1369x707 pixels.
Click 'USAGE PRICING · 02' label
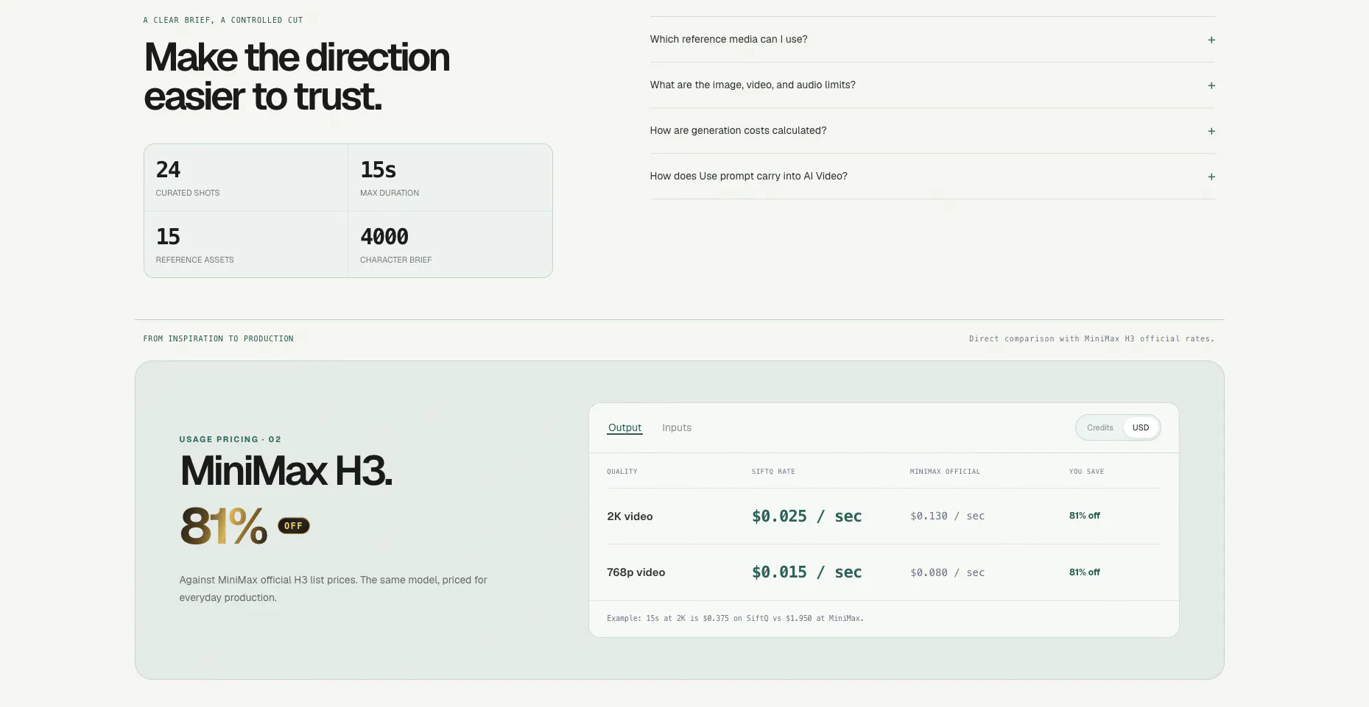click(230, 439)
